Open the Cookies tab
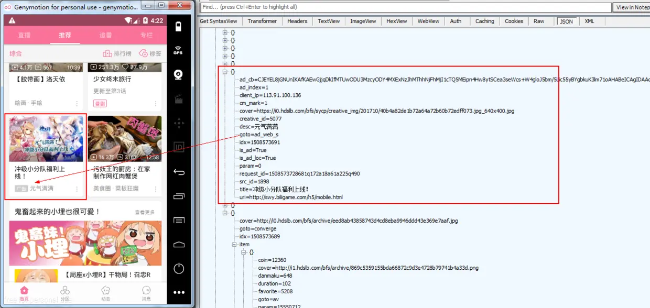Image resolution: width=650 pixels, height=308 pixels. [514, 21]
